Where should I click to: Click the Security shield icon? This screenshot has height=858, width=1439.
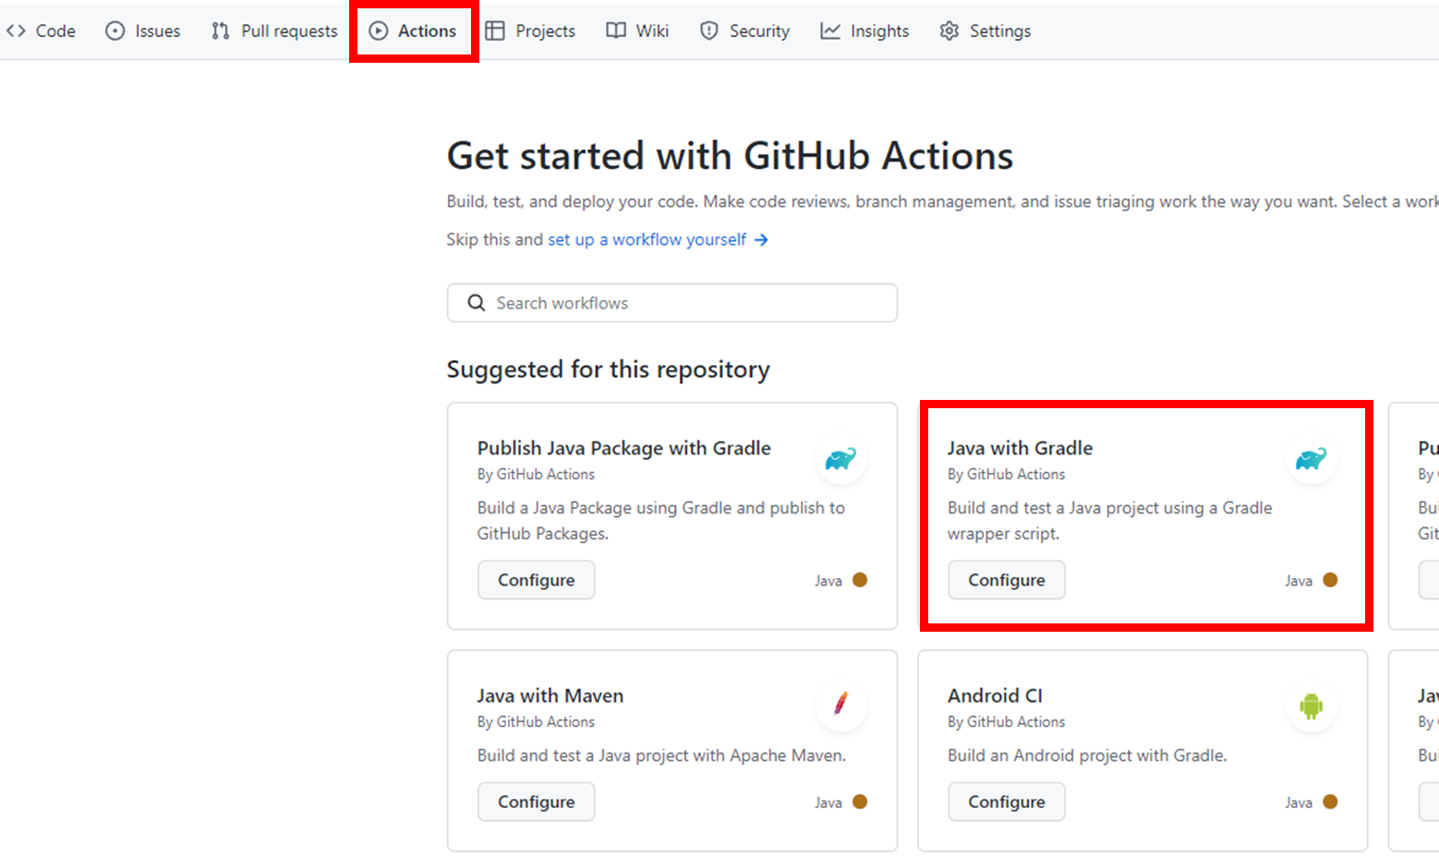pyautogui.click(x=708, y=30)
